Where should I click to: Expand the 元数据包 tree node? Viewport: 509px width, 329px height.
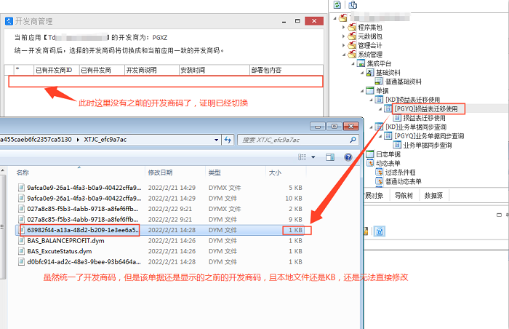click(343, 35)
